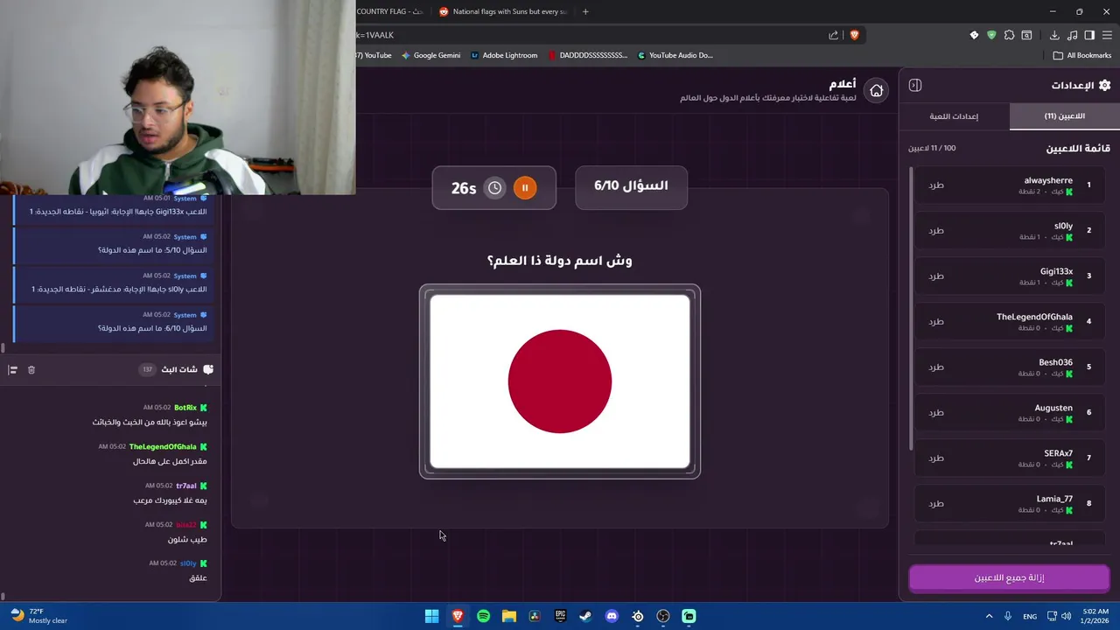Viewport: 1120px width, 630px height.
Task: Click the الإعدادات gear icon
Action: pyautogui.click(x=1104, y=85)
